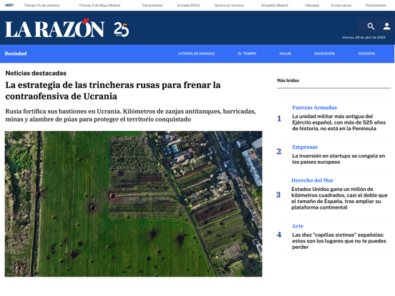Open El Tiempo section
Image resolution: width=395 pixels, height=296 pixels.
tap(247, 54)
